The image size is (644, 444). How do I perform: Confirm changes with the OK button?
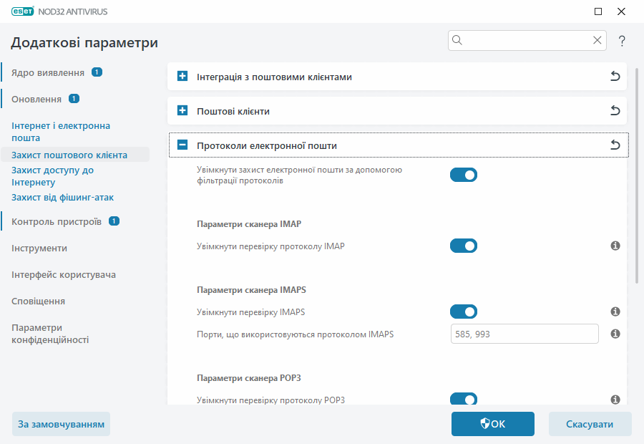492,423
